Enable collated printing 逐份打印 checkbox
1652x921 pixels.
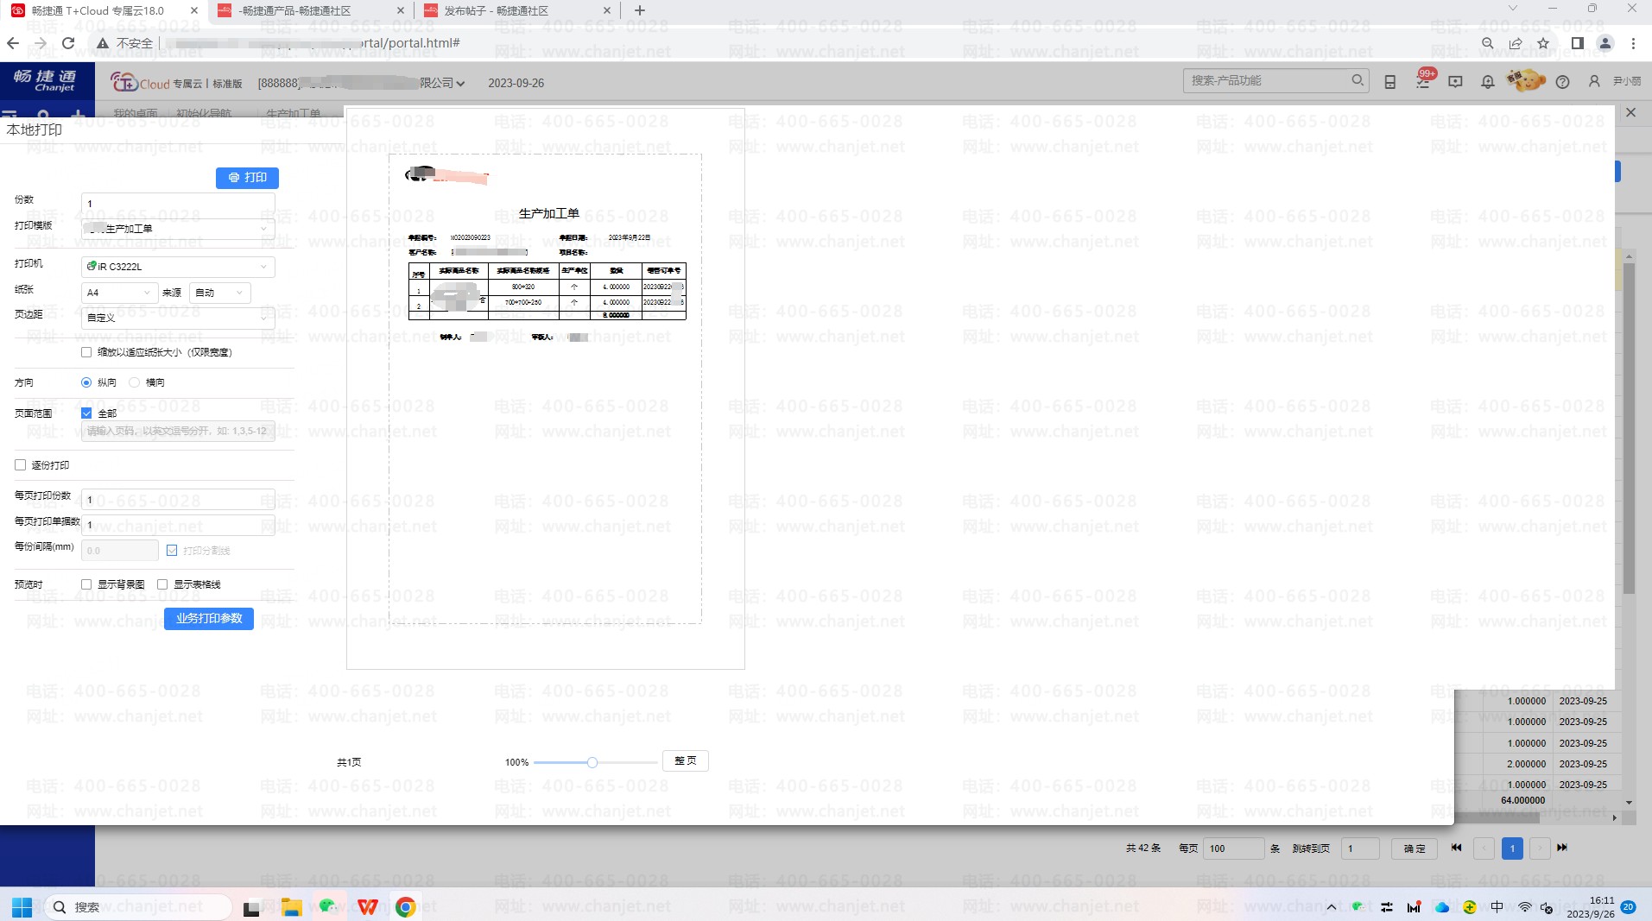pyautogui.click(x=21, y=465)
